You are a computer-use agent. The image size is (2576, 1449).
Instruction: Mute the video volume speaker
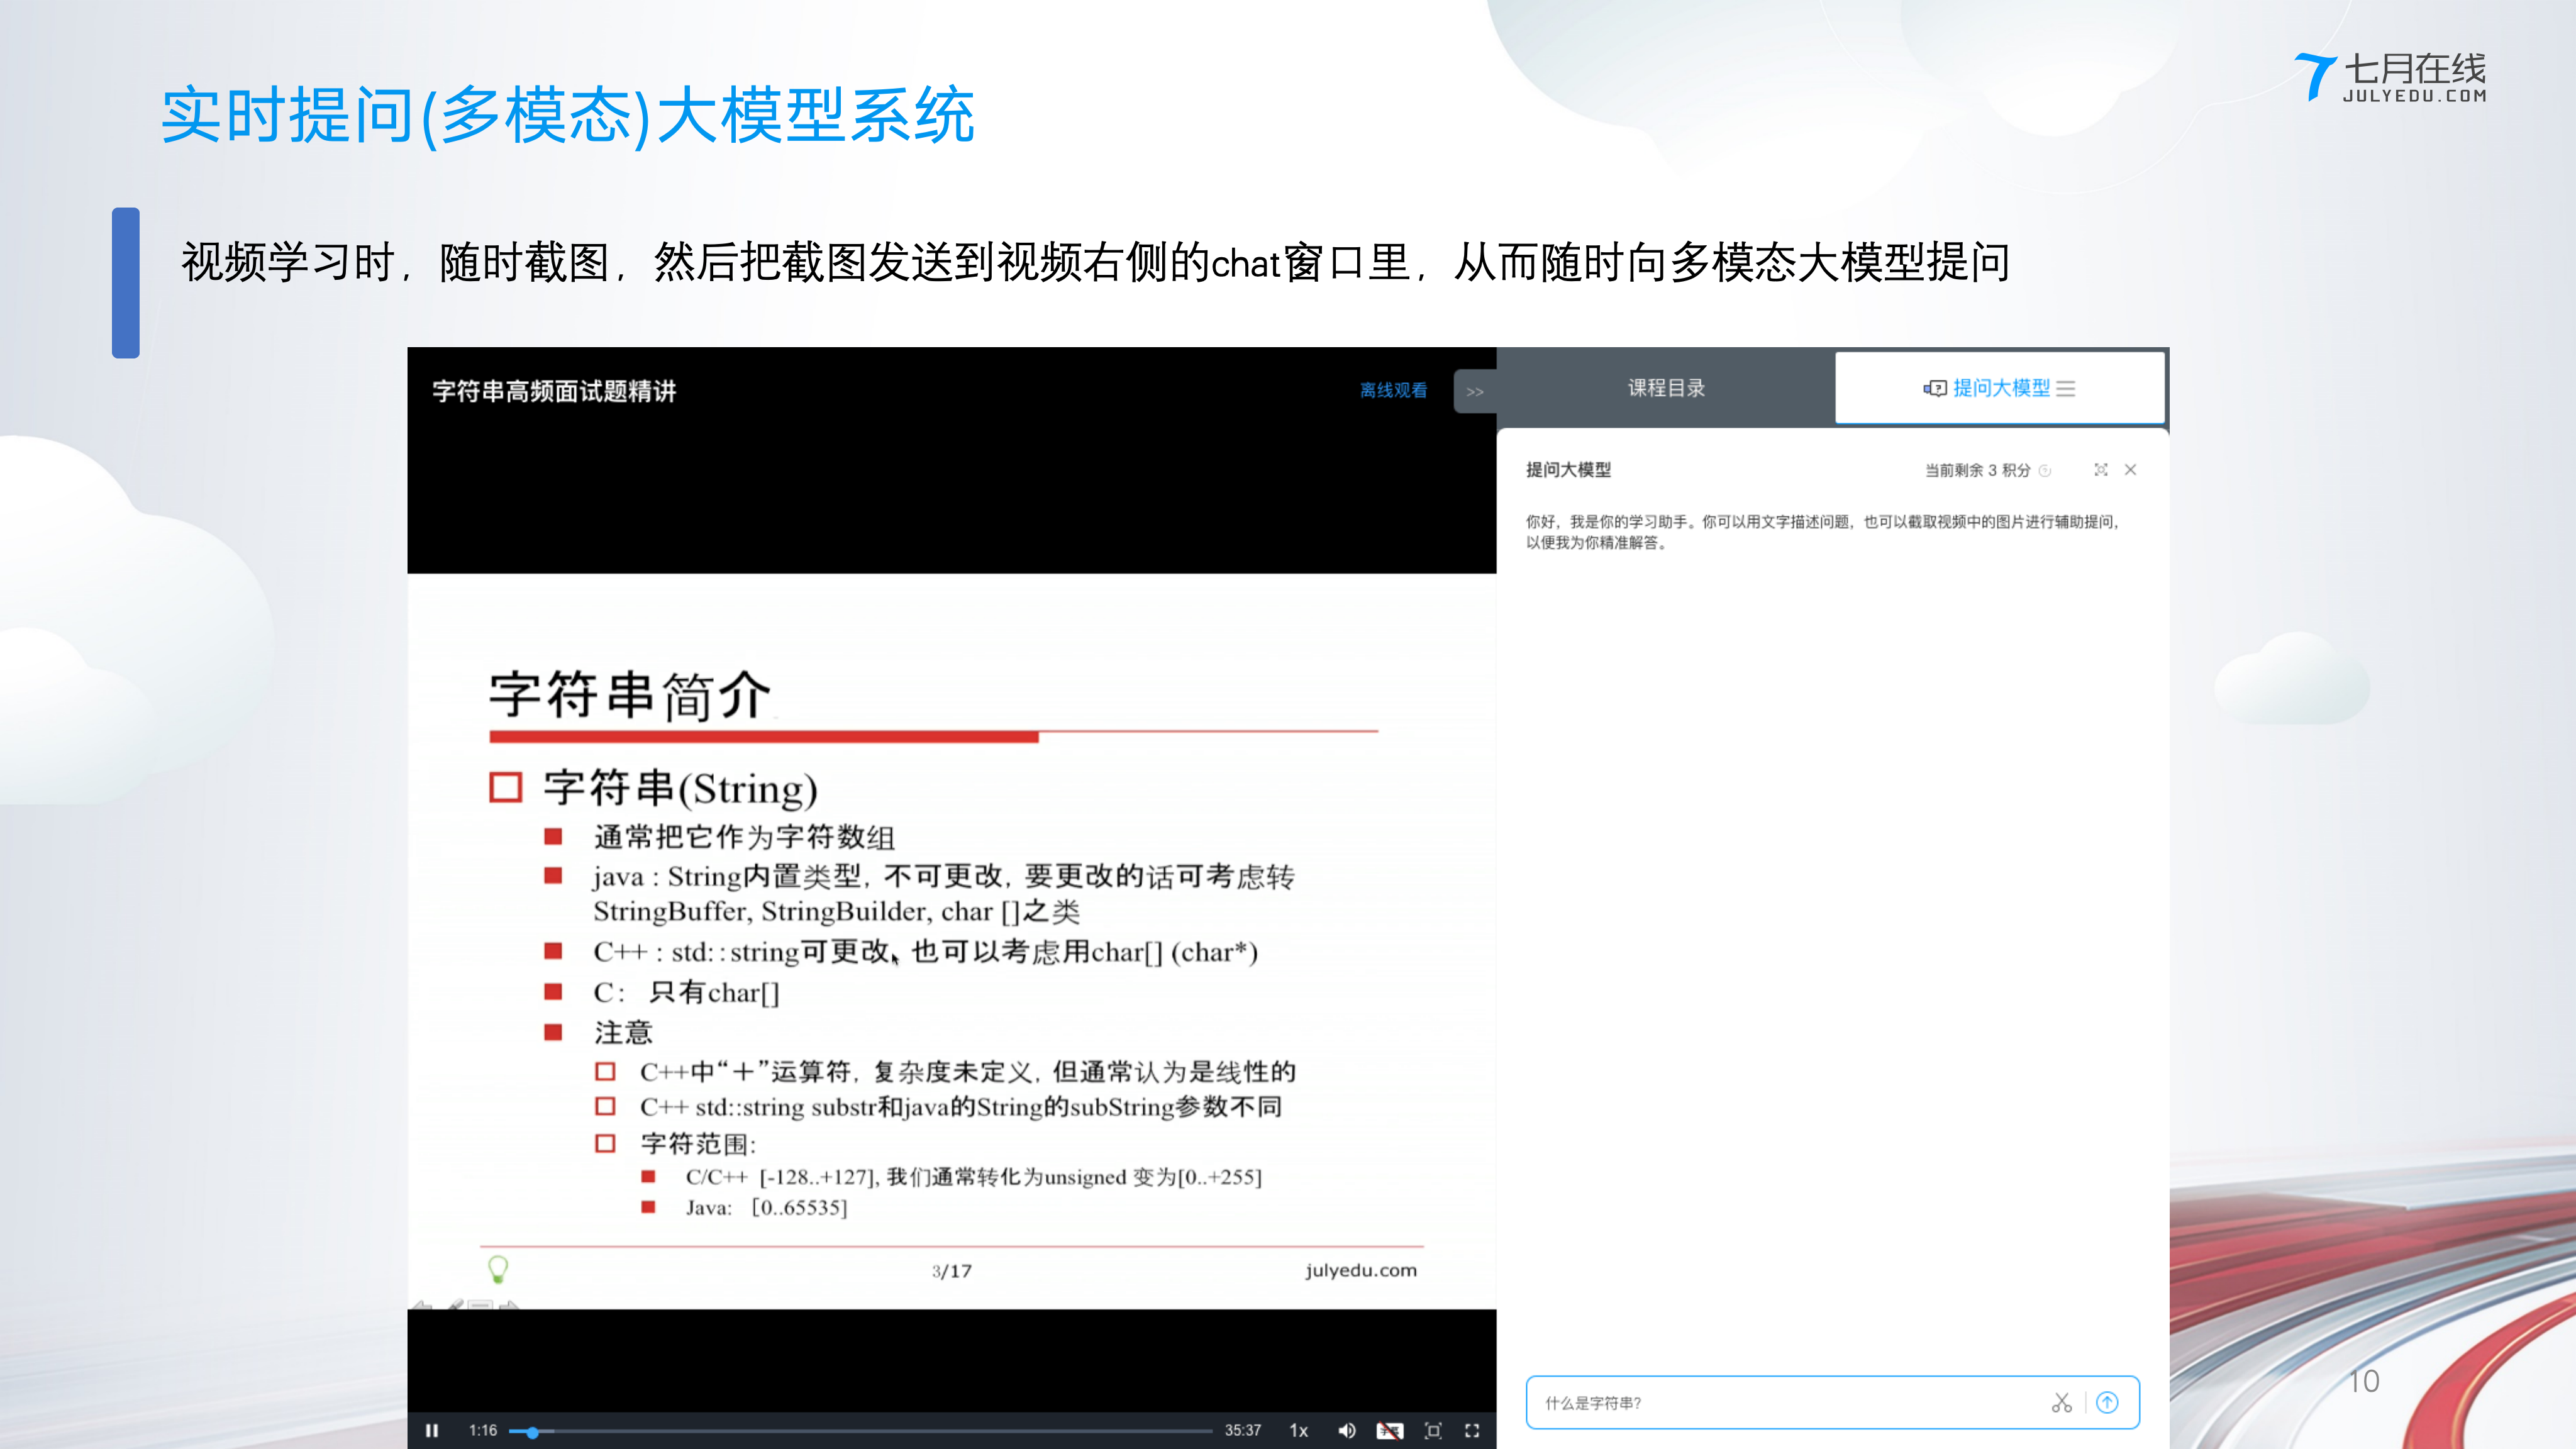pyautogui.click(x=1346, y=1430)
